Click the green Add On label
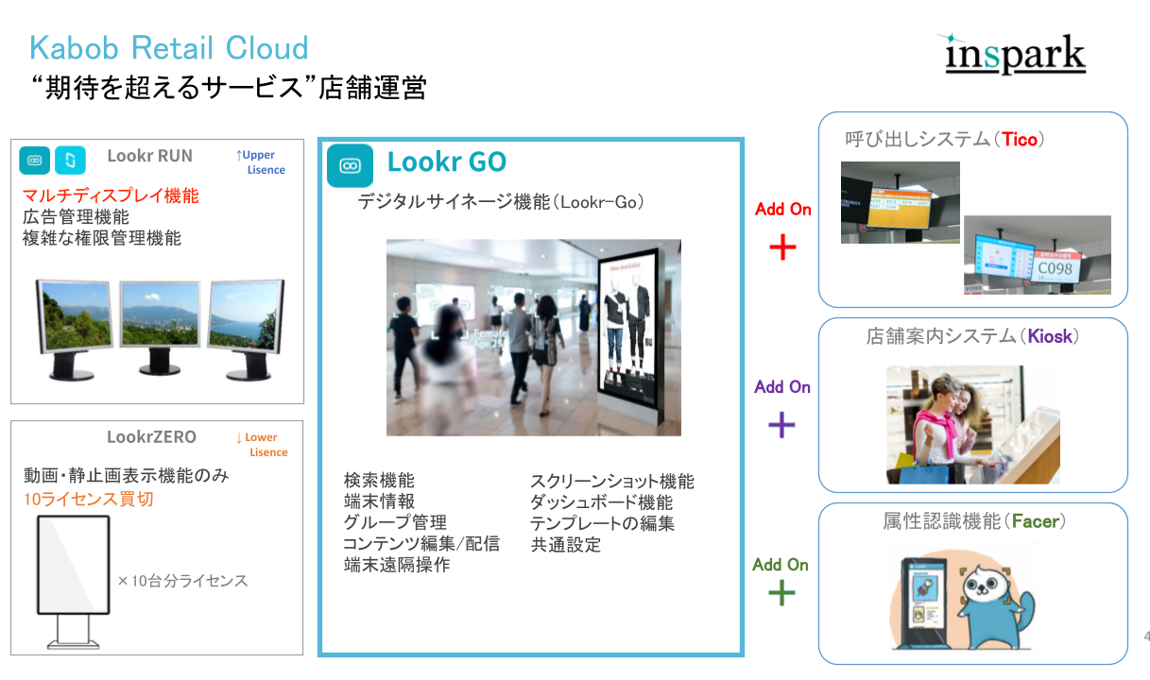This screenshot has width=1150, height=680. [x=781, y=565]
